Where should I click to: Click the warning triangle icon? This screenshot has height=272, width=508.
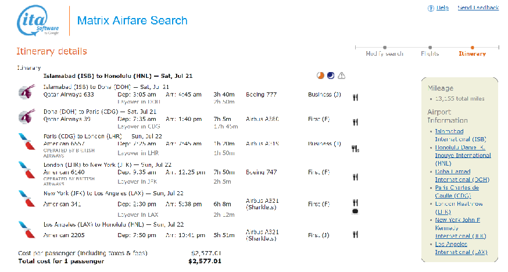click(342, 76)
